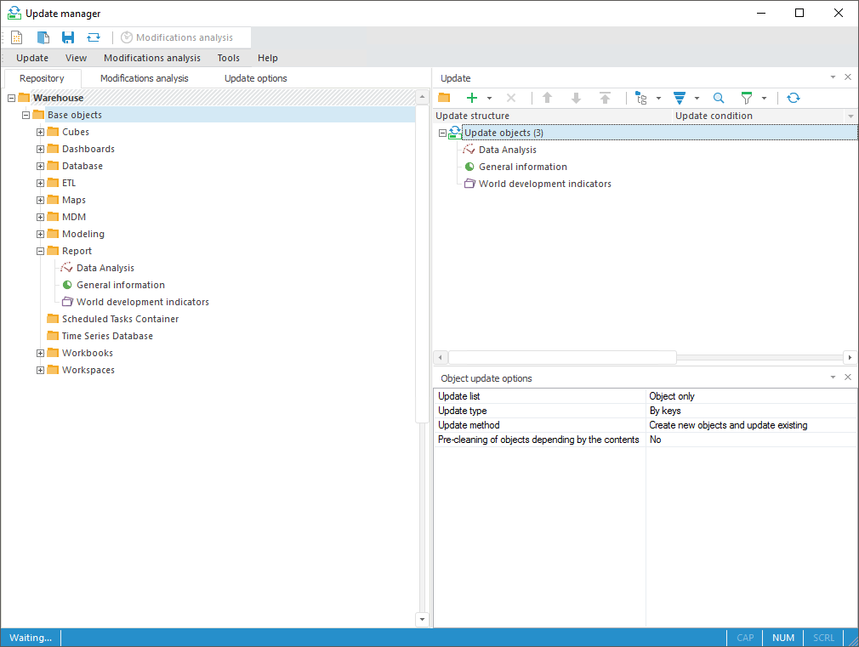Click the green plus Add icon
Image resolution: width=859 pixels, height=647 pixels.
pos(472,98)
